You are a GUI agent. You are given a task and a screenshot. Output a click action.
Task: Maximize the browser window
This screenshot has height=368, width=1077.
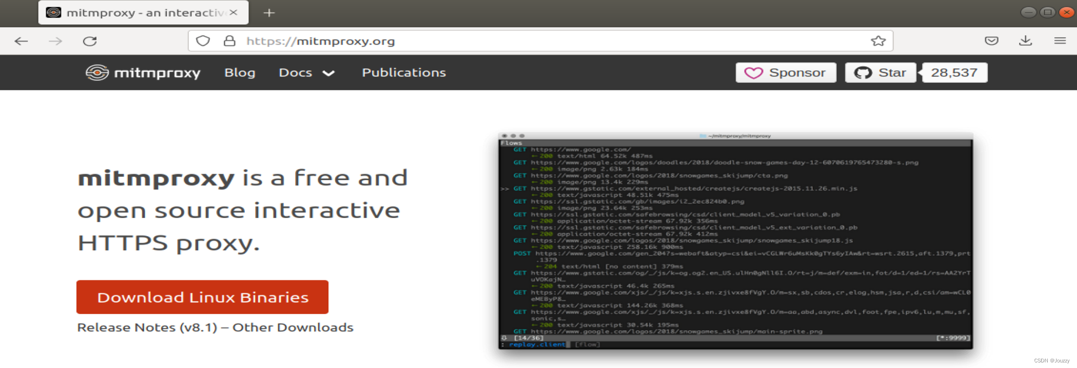pos(1047,13)
